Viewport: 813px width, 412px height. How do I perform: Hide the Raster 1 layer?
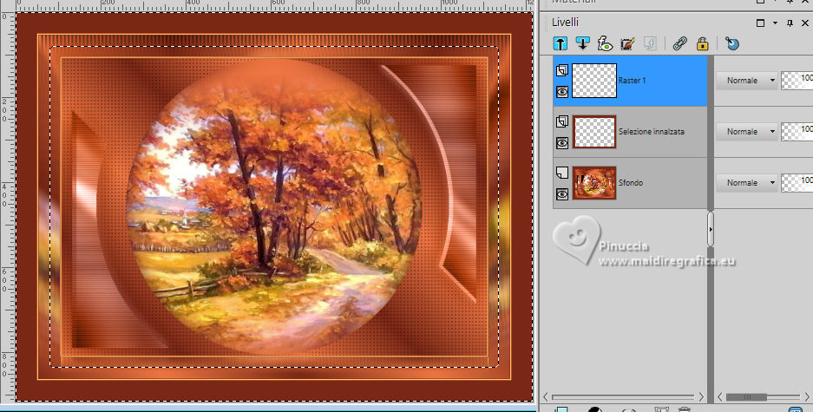coord(562,92)
